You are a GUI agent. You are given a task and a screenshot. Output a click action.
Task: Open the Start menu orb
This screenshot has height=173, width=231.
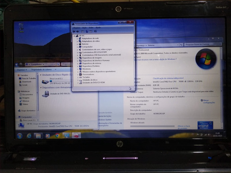[19, 136]
